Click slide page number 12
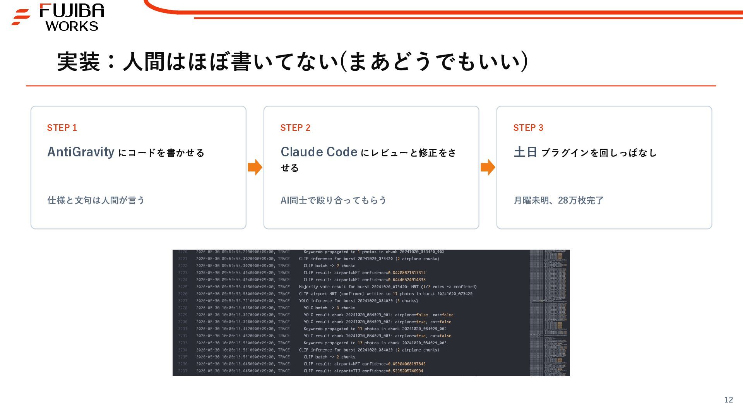This screenshot has height=418, width=743. coord(729,400)
